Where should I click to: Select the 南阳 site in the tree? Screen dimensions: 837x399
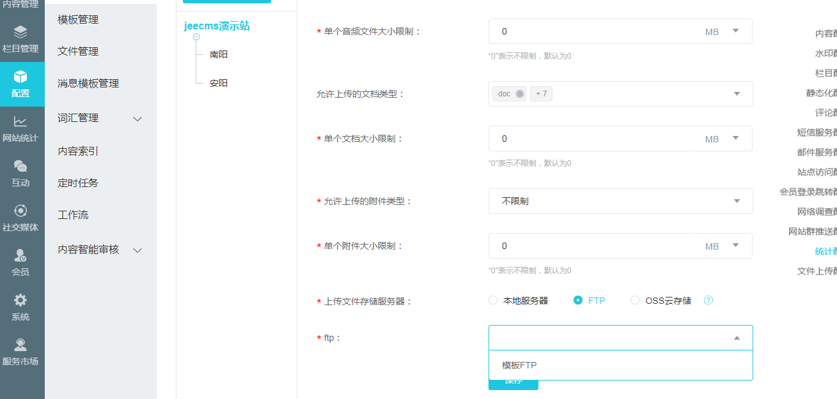point(219,54)
